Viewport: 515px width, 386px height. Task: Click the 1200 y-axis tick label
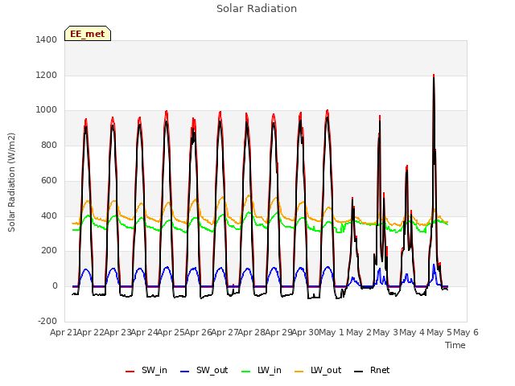pos(47,75)
